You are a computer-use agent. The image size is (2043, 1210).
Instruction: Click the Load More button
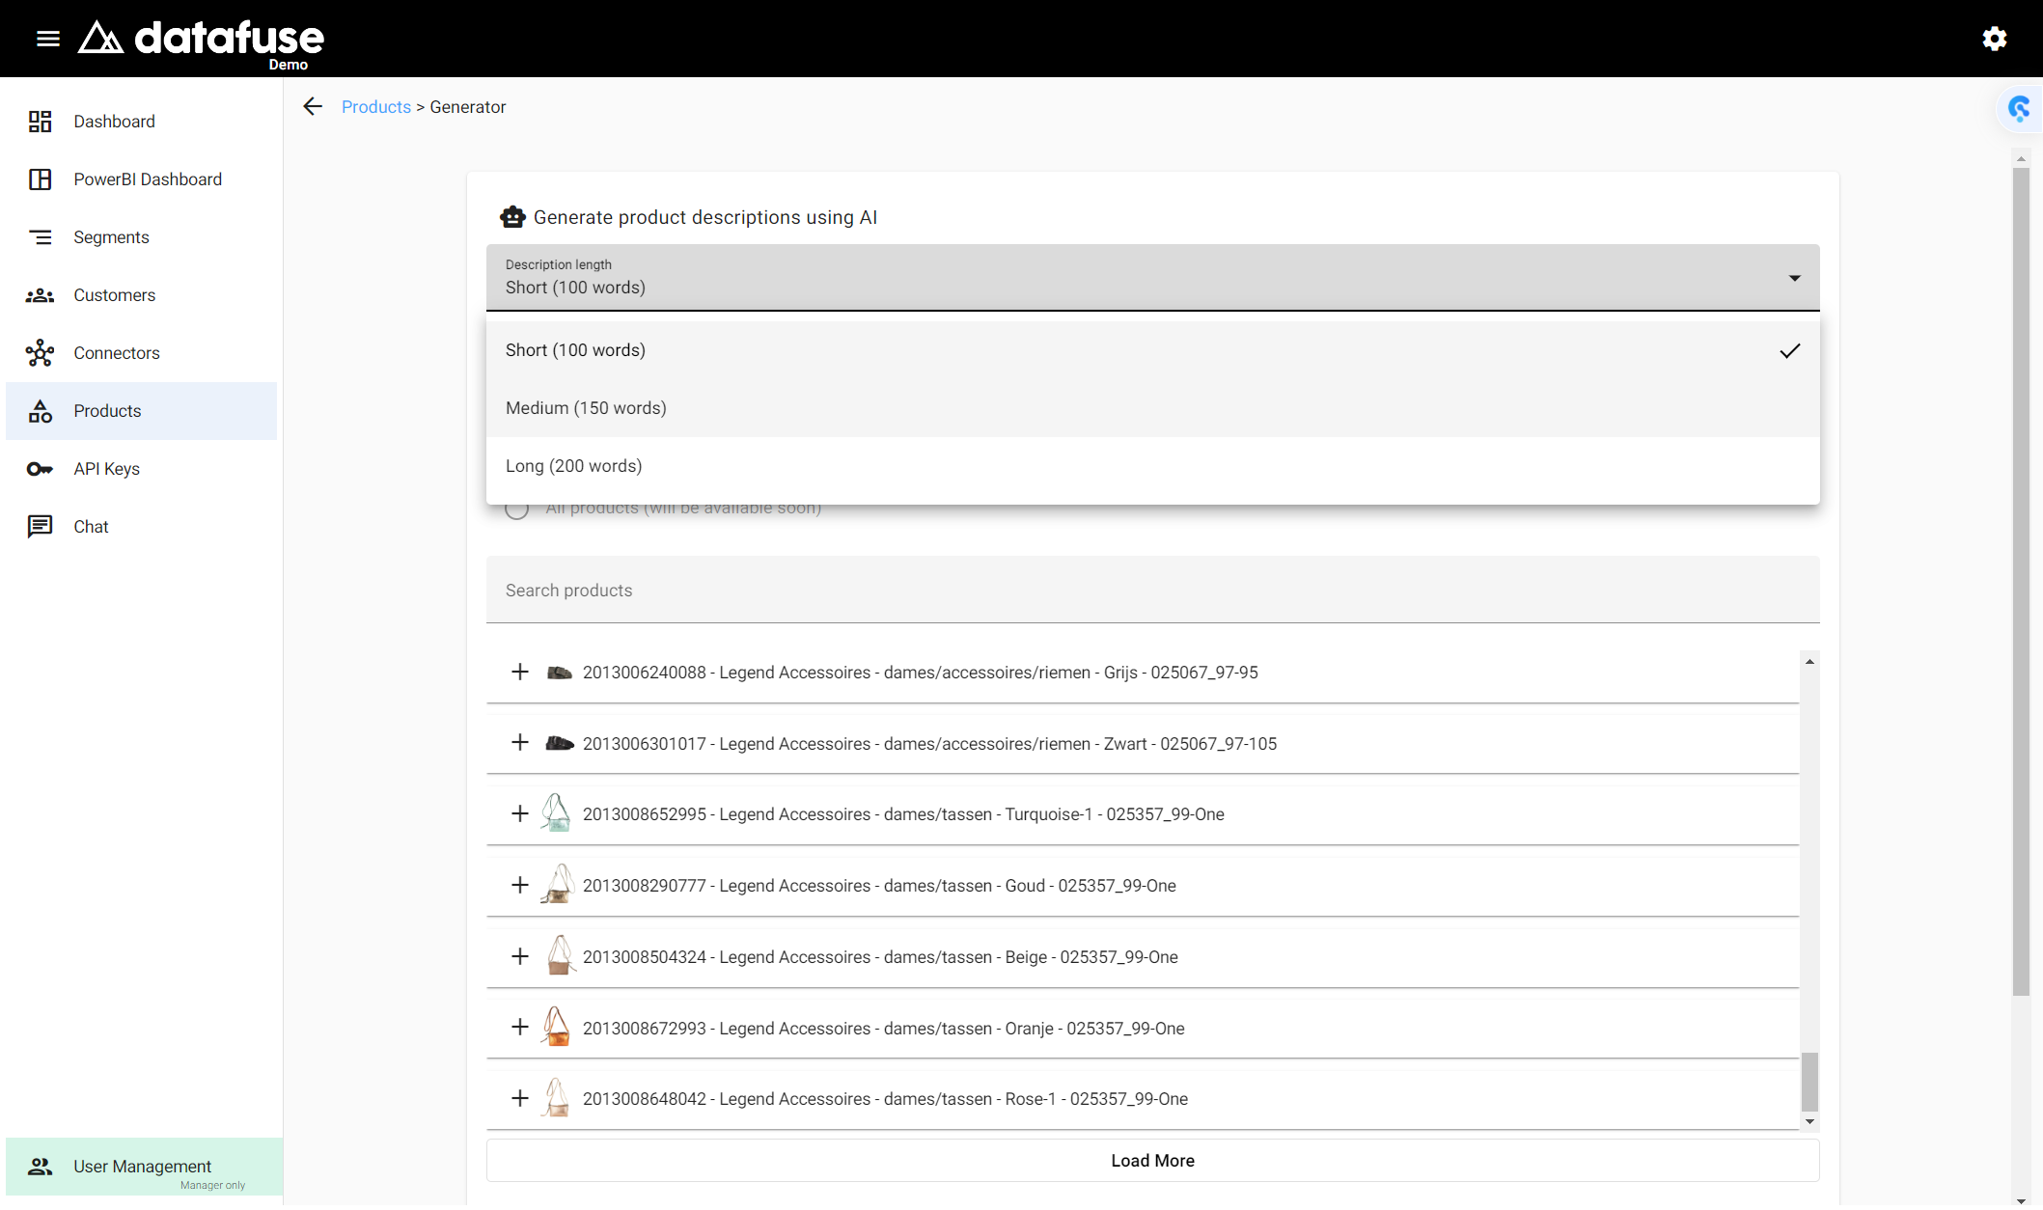1152,1161
